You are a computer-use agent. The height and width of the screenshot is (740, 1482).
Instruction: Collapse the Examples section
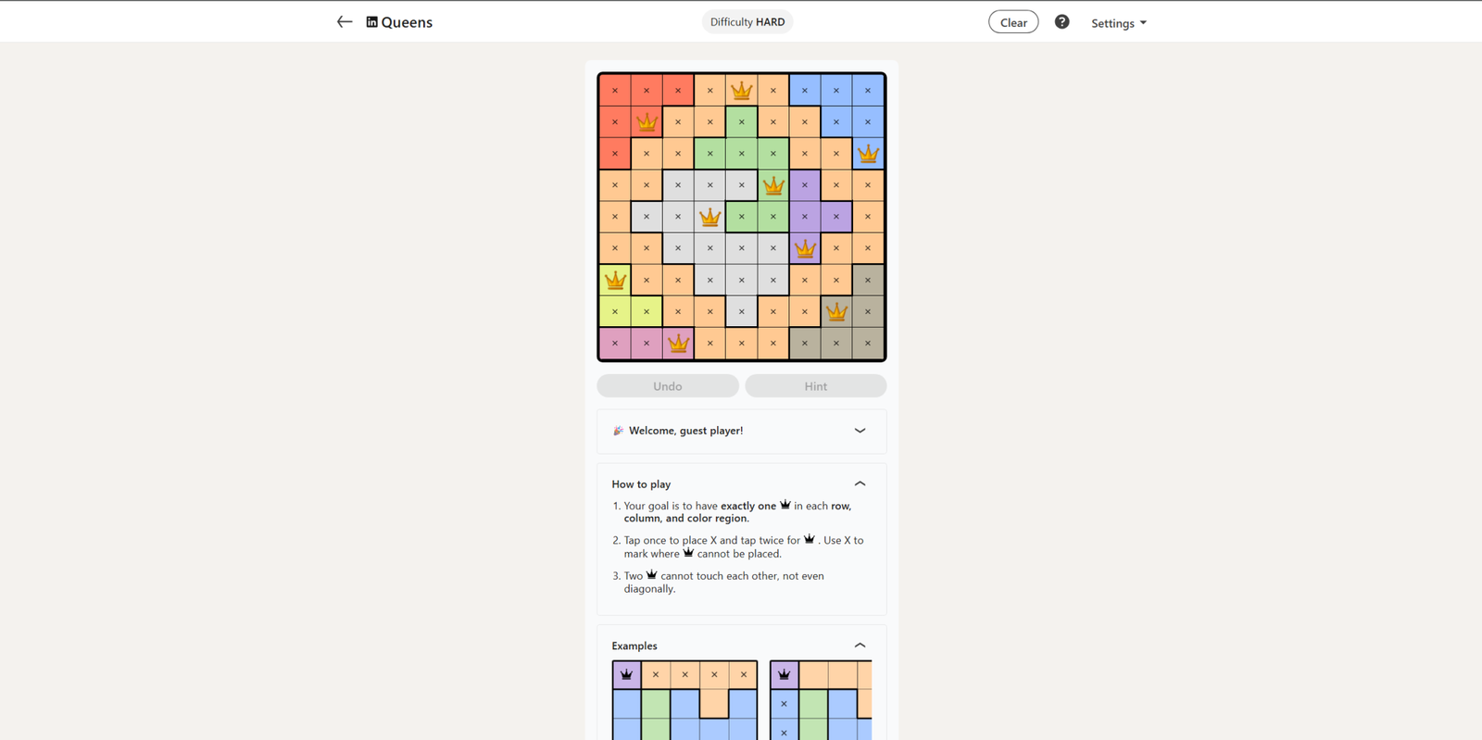pyautogui.click(x=860, y=646)
